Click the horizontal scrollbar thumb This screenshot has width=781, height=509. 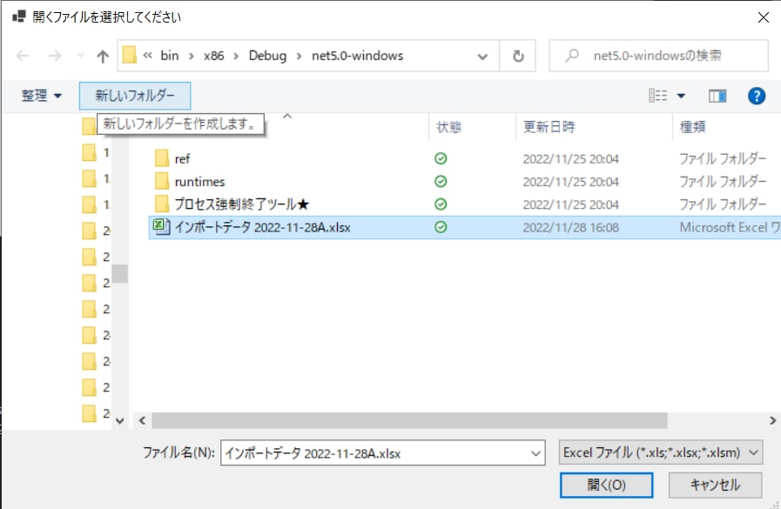(409, 420)
